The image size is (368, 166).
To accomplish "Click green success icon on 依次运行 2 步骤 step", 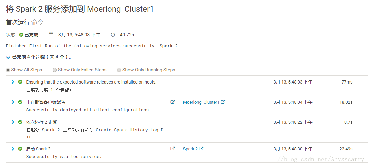I will pos(20,122).
